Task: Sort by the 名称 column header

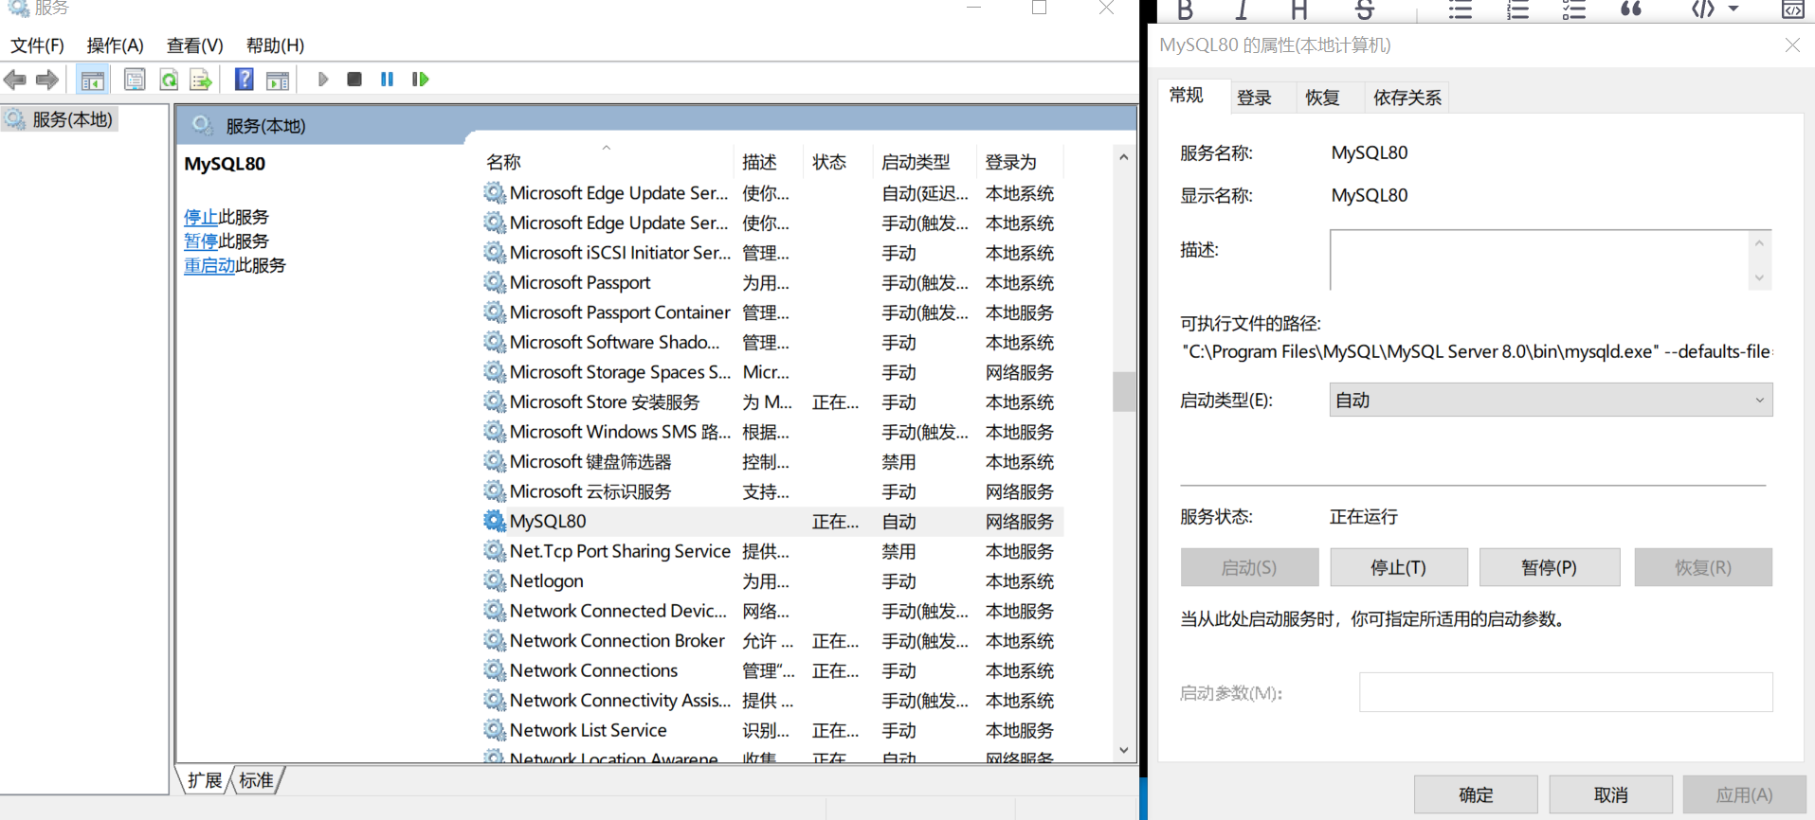Action: 607,162
